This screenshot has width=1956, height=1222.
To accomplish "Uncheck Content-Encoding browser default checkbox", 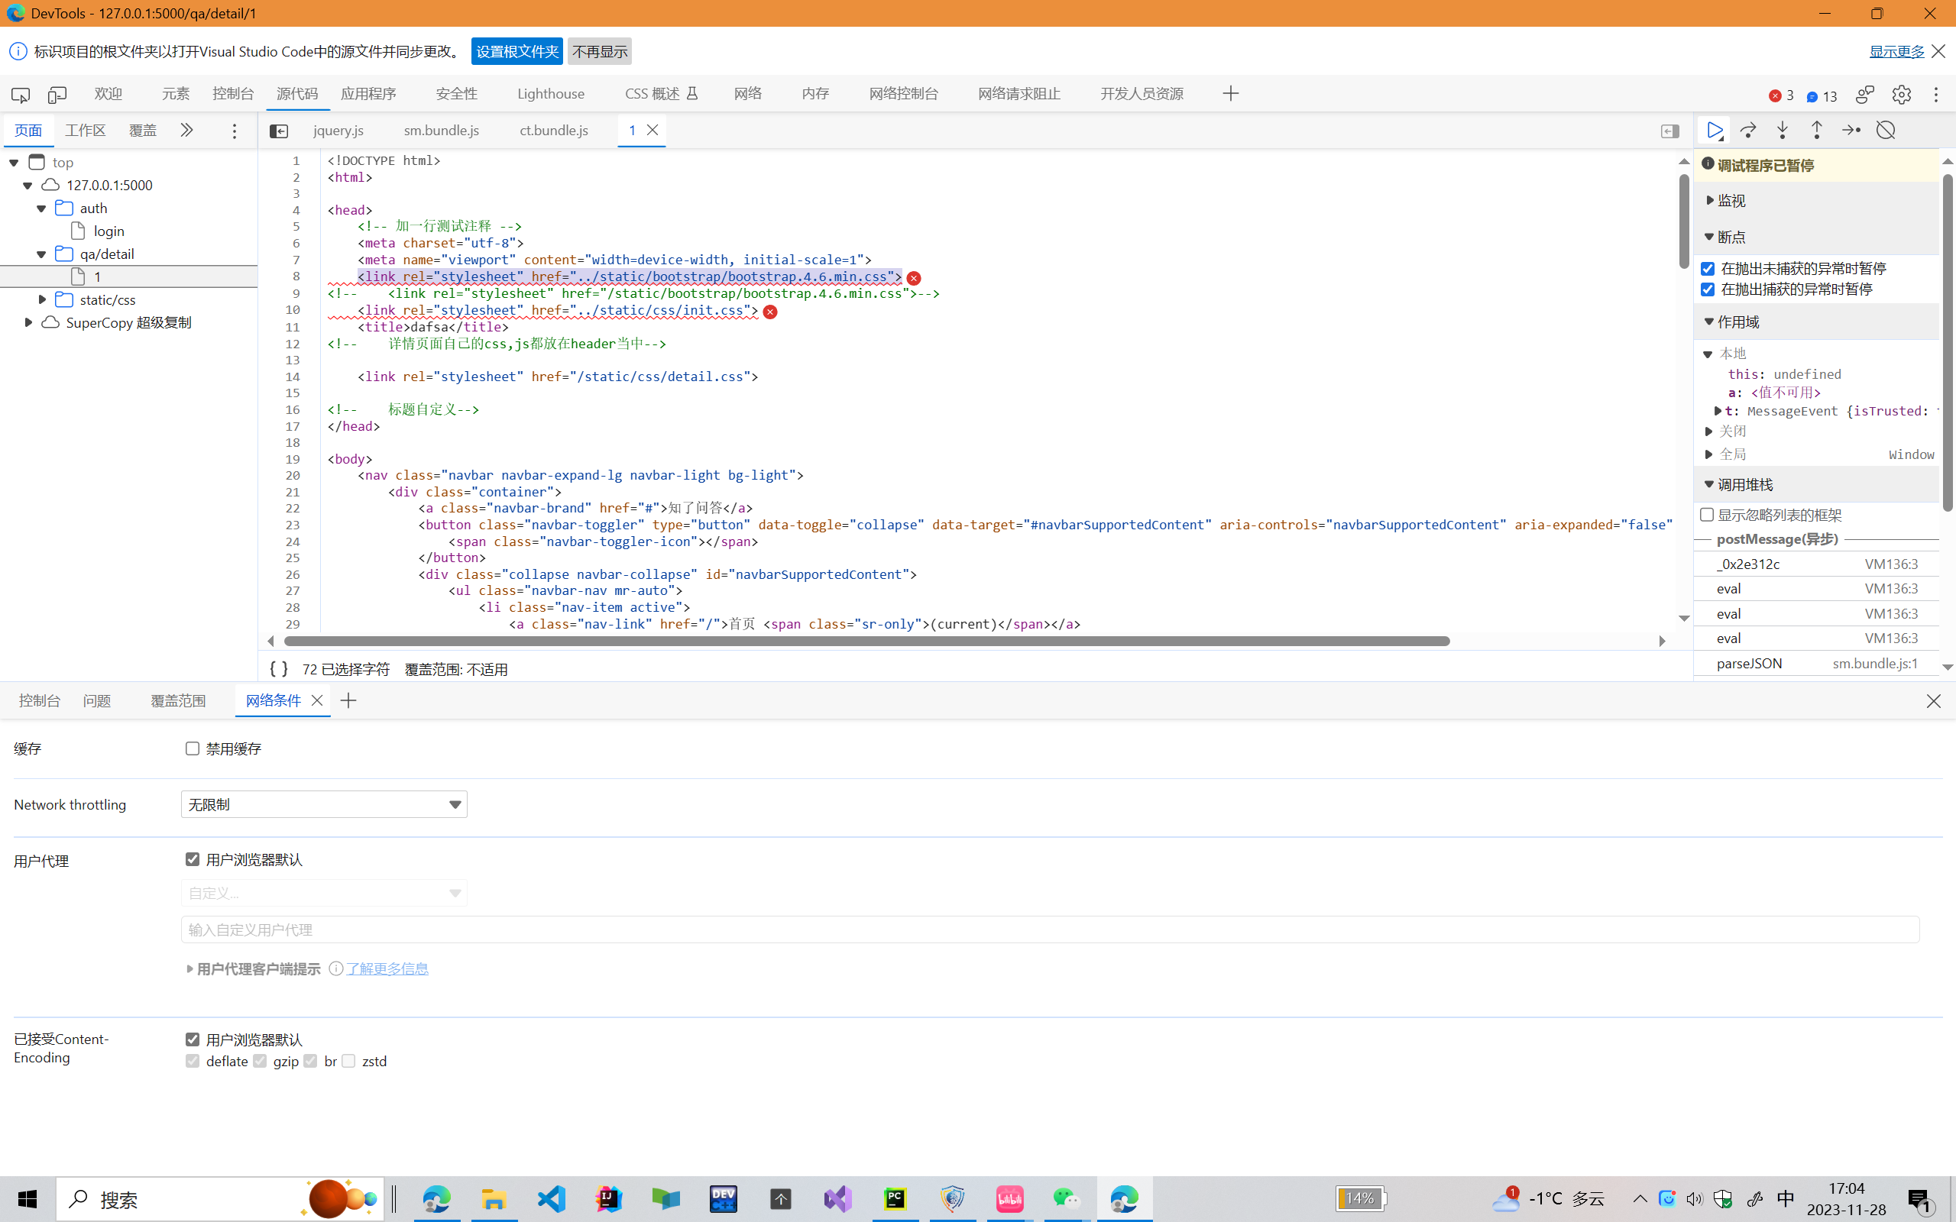I will pyautogui.click(x=193, y=1039).
